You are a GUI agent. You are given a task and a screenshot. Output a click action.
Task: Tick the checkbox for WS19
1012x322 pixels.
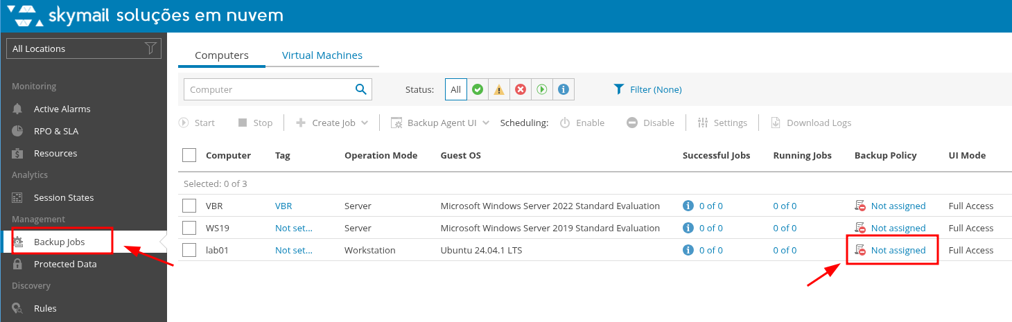(189, 228)
